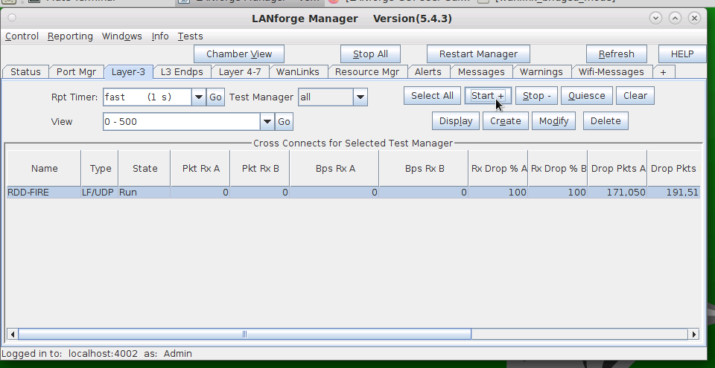Screen dimensions: 715x368
Task: Sort by the Name column header
Action: (x=44, y=169)
